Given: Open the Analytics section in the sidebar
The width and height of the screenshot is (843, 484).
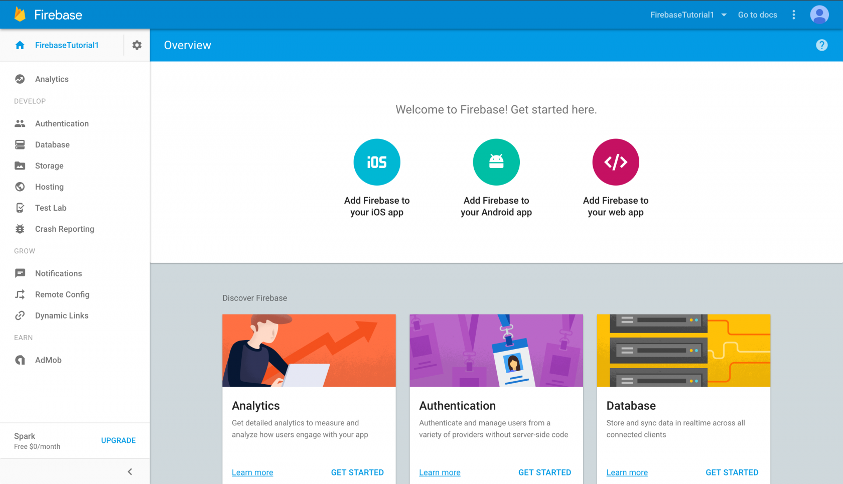Looking at the screenshot, I should point(52,79).
